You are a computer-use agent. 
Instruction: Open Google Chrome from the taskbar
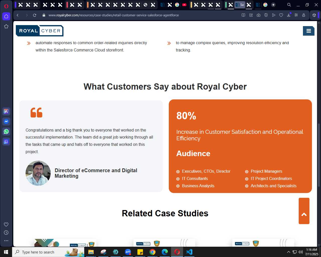click(x=152, y=252)
